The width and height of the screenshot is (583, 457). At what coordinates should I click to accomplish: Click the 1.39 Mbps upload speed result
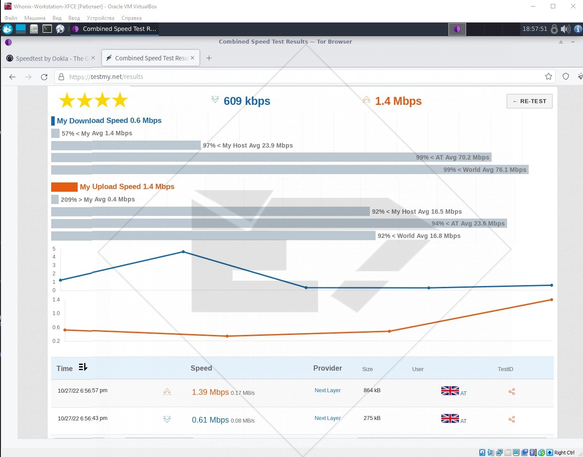click(x=210, y=392)
